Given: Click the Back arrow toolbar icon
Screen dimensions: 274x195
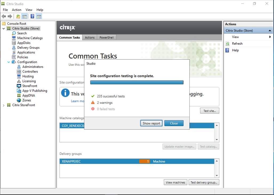Looking at the screenshot, I should [4, 17].
